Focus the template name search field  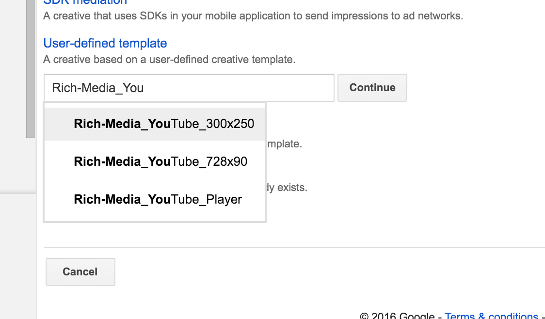pos(189,88)
